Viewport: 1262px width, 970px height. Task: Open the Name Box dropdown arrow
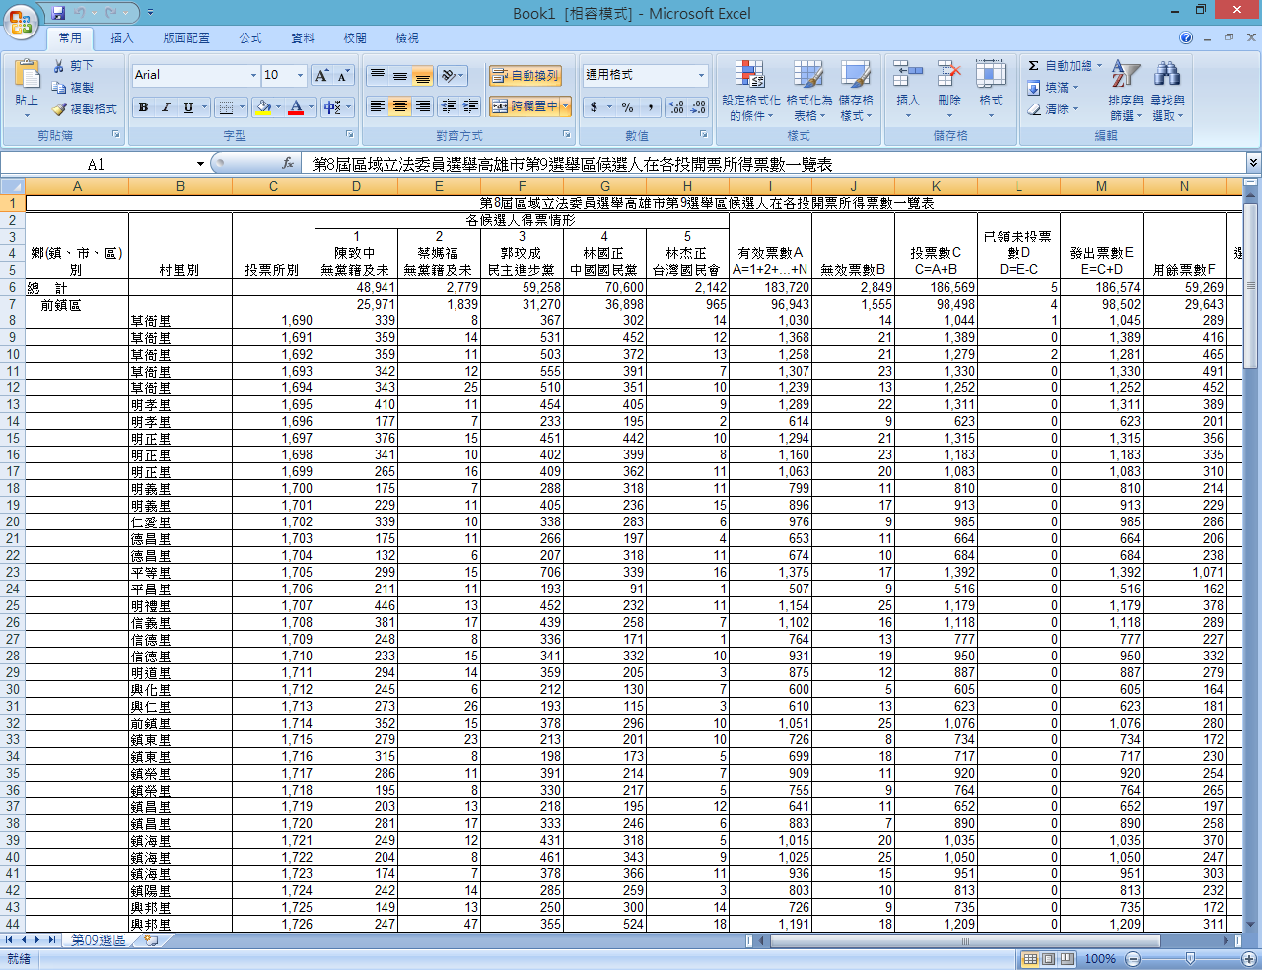coord(200,164)
